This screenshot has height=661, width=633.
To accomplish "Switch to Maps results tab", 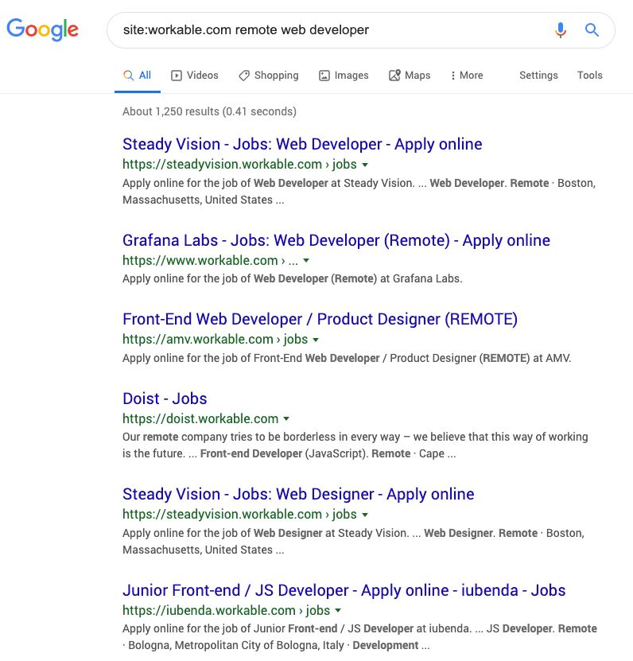I will pyautogui.click(x=410, y=76).
